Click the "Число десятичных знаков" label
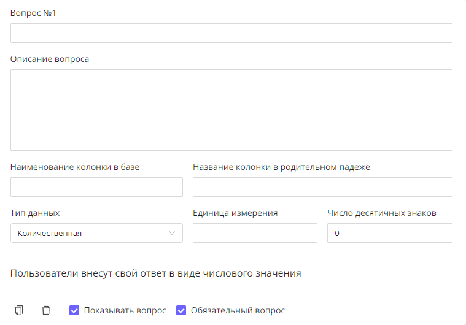 [x=381, y=213]
